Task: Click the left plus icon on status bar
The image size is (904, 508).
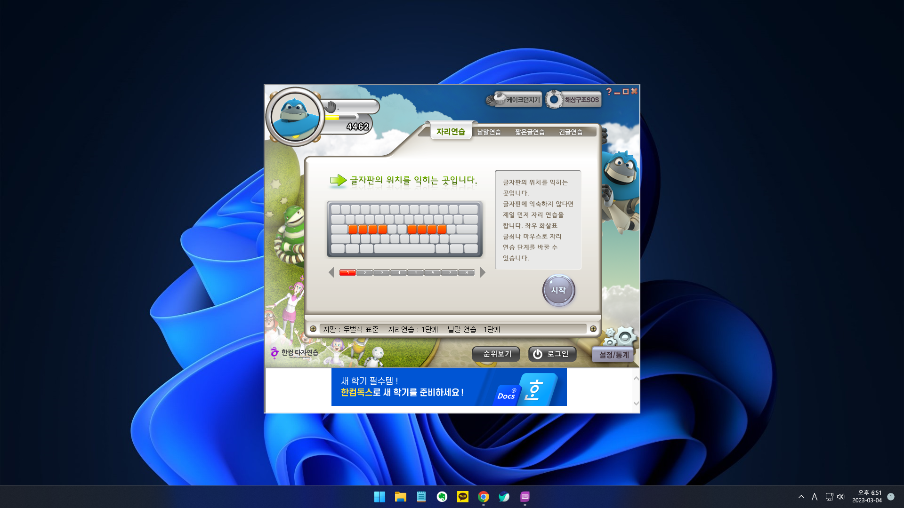Action: [313, 329]
